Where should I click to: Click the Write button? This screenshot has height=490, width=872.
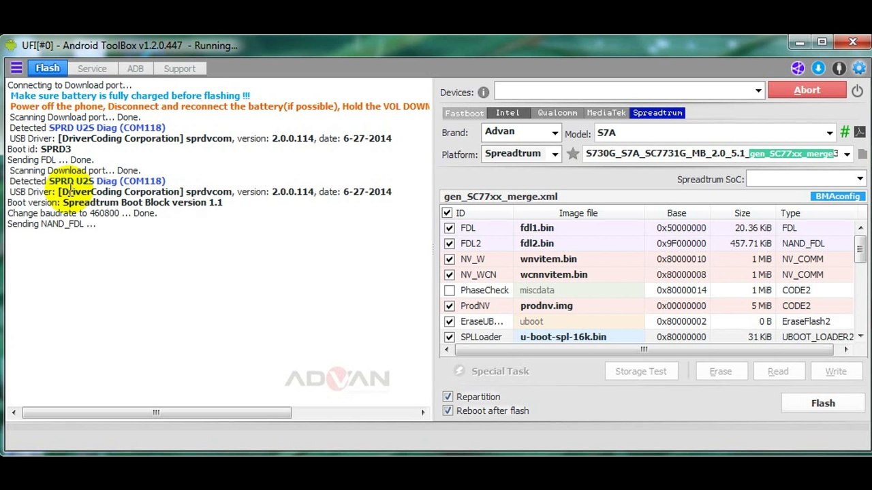click(836, 371)
